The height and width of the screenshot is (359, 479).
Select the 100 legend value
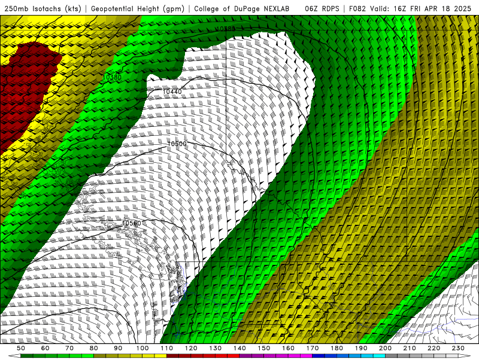[143, 348]
